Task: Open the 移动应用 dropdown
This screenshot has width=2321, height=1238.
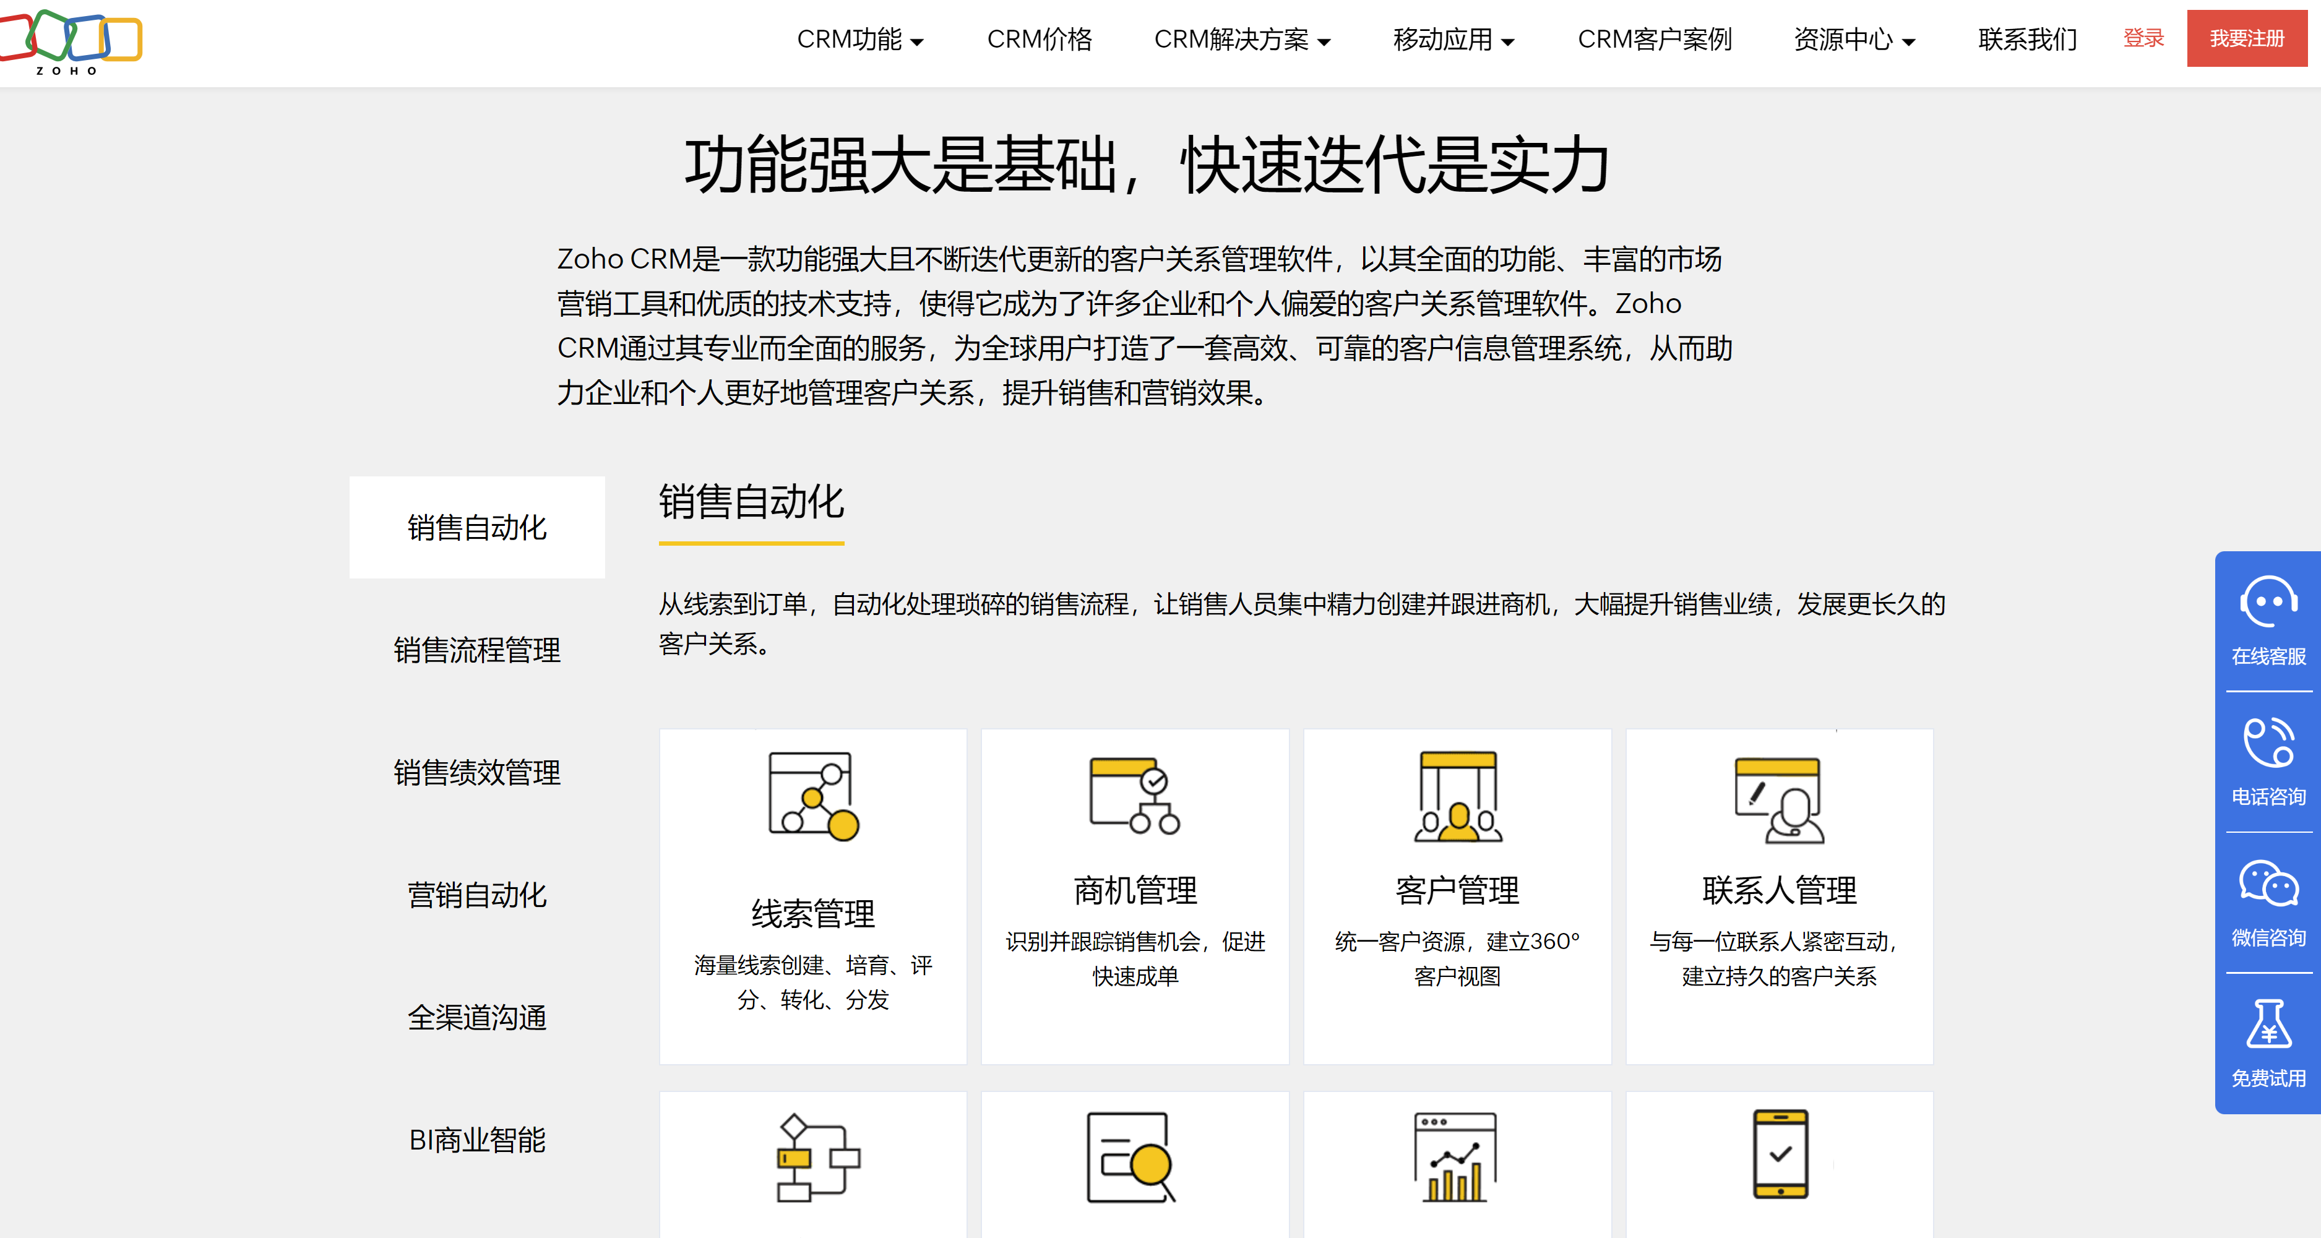Action: (x=1452, y=40)
